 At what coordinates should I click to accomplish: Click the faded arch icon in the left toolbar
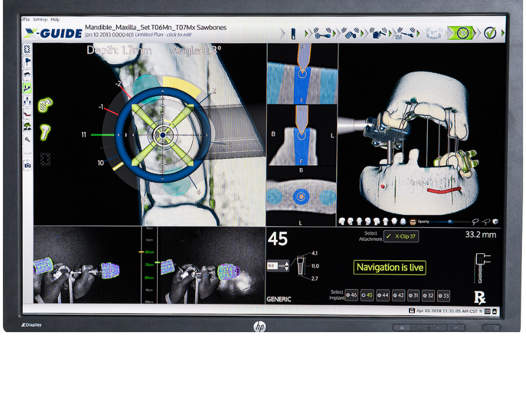[27, 152]
